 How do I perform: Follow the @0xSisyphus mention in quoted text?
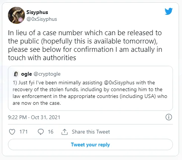coord(119,83)
